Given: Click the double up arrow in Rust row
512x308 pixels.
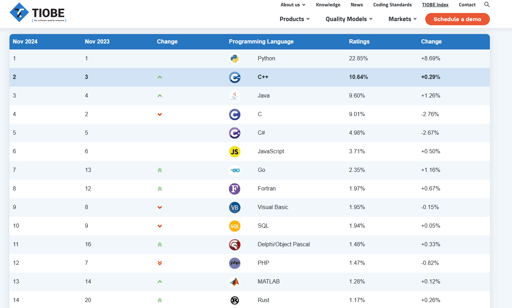Looking at the screenshot, I should 160,300.
